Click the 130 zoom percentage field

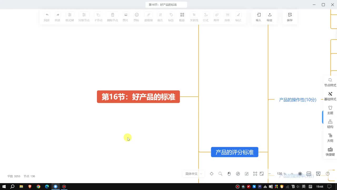(280, 174)
